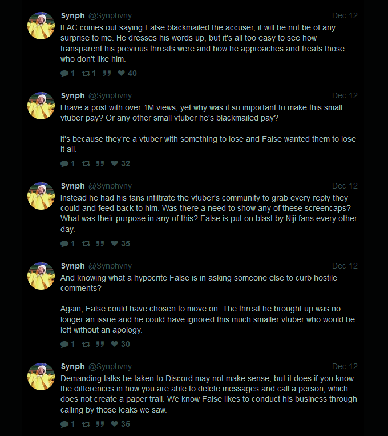The height and width of the screenshot is (436, 388).
Task: Click the quote icon on the first post
Action: click(107, 73)
